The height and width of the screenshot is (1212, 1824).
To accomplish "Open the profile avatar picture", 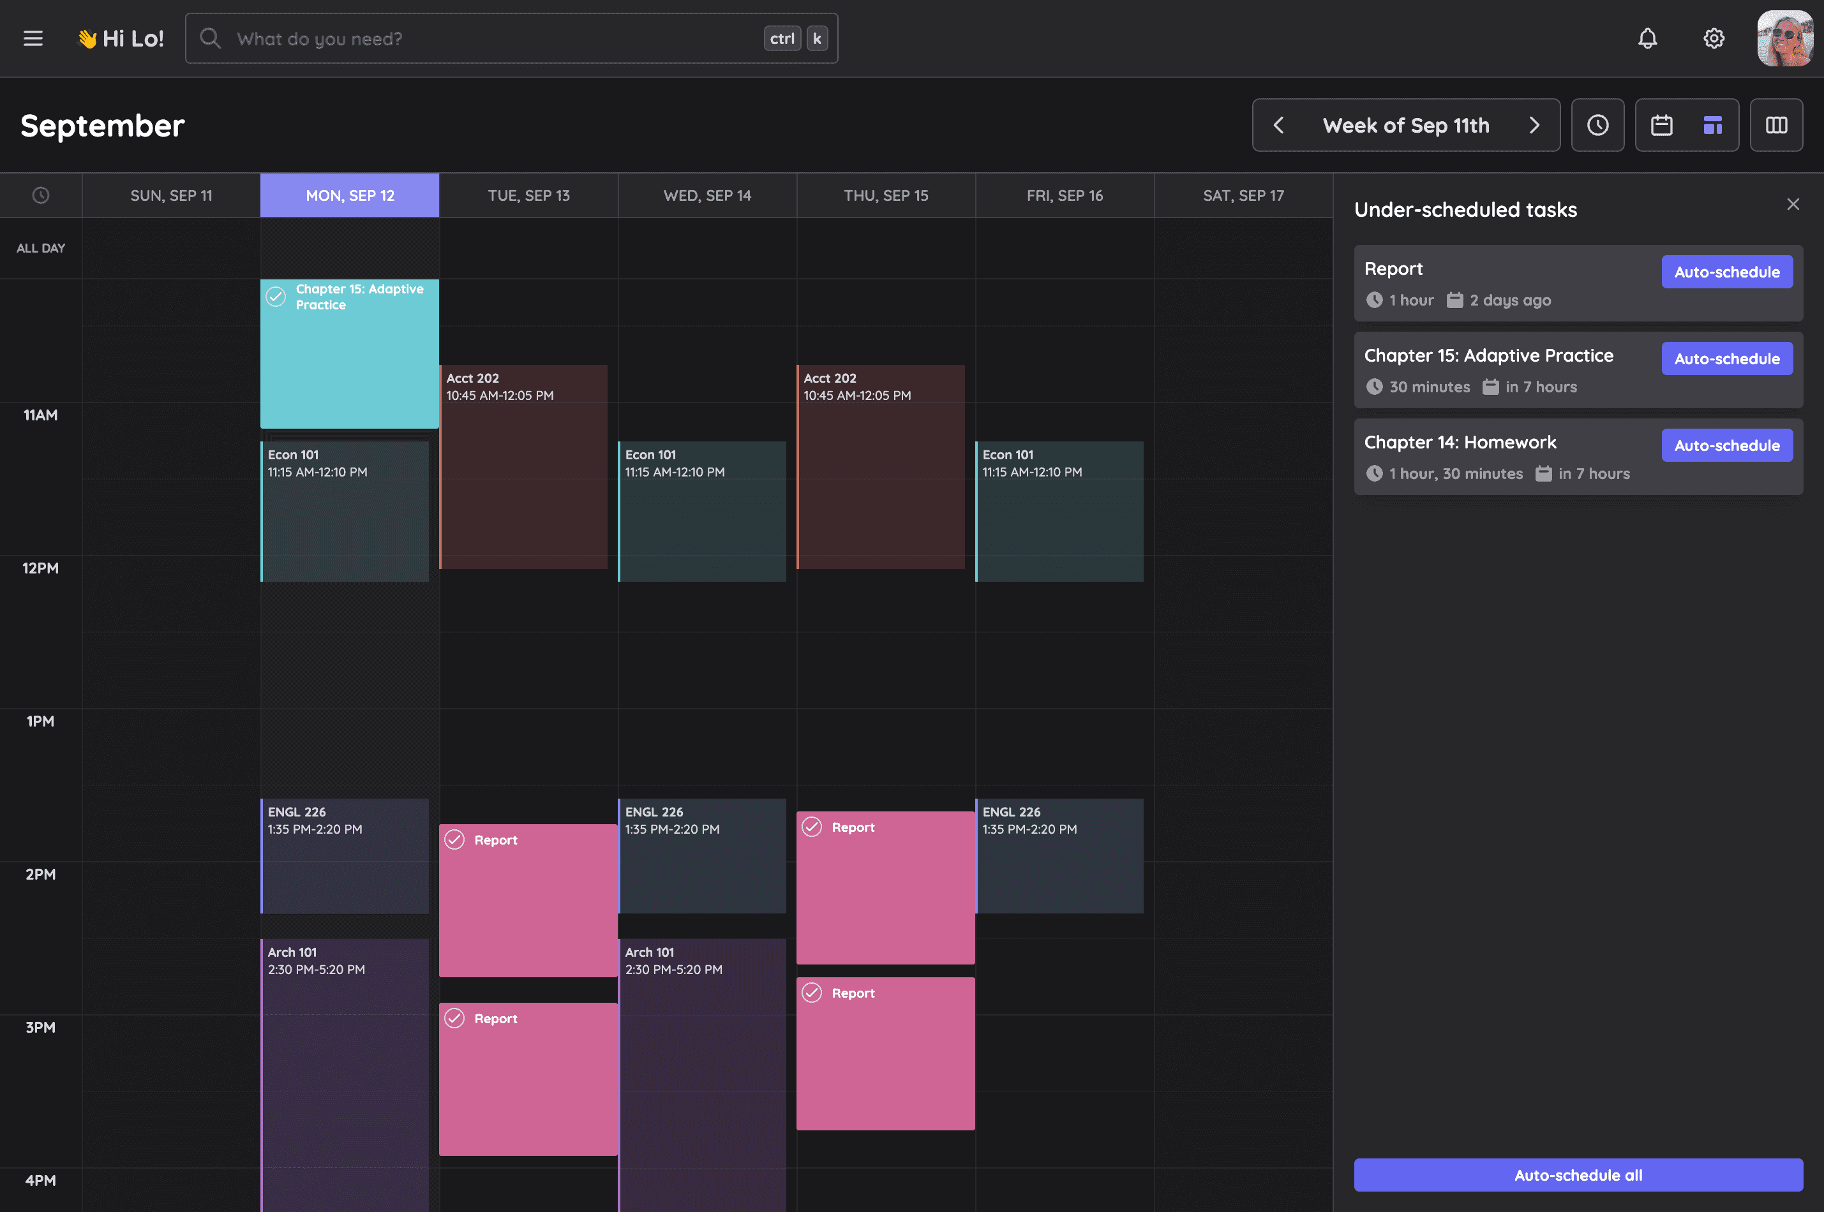I will pyautogui.click(x=1785, y=38).
